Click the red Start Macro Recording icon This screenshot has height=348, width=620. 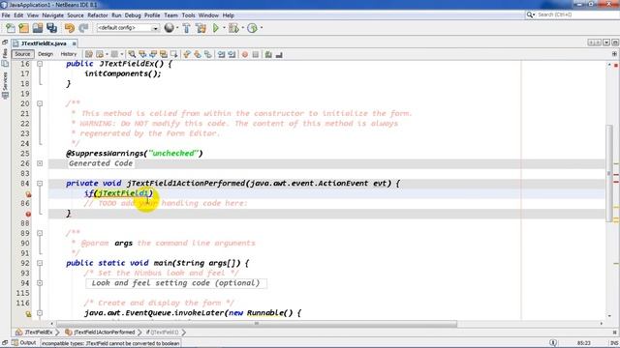click(245, 54)
